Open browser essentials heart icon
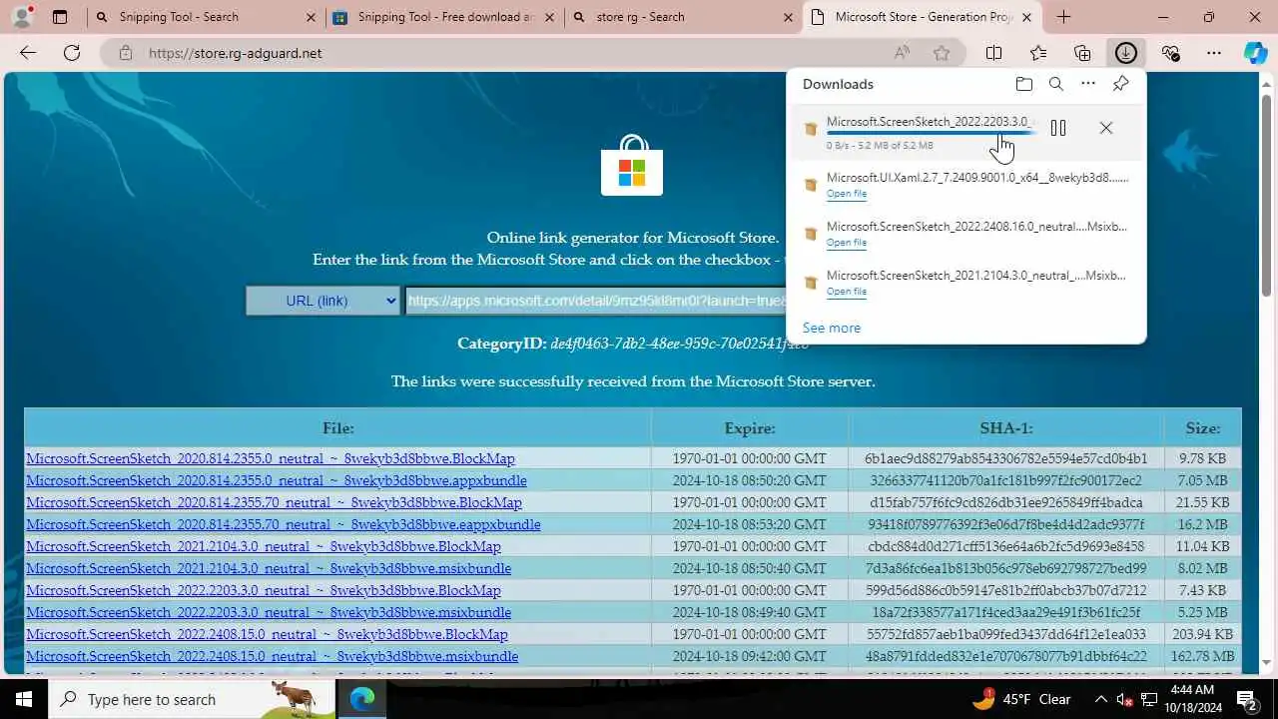The image size is (1278, 719). pyautogui.click(x=1170, y=53)
